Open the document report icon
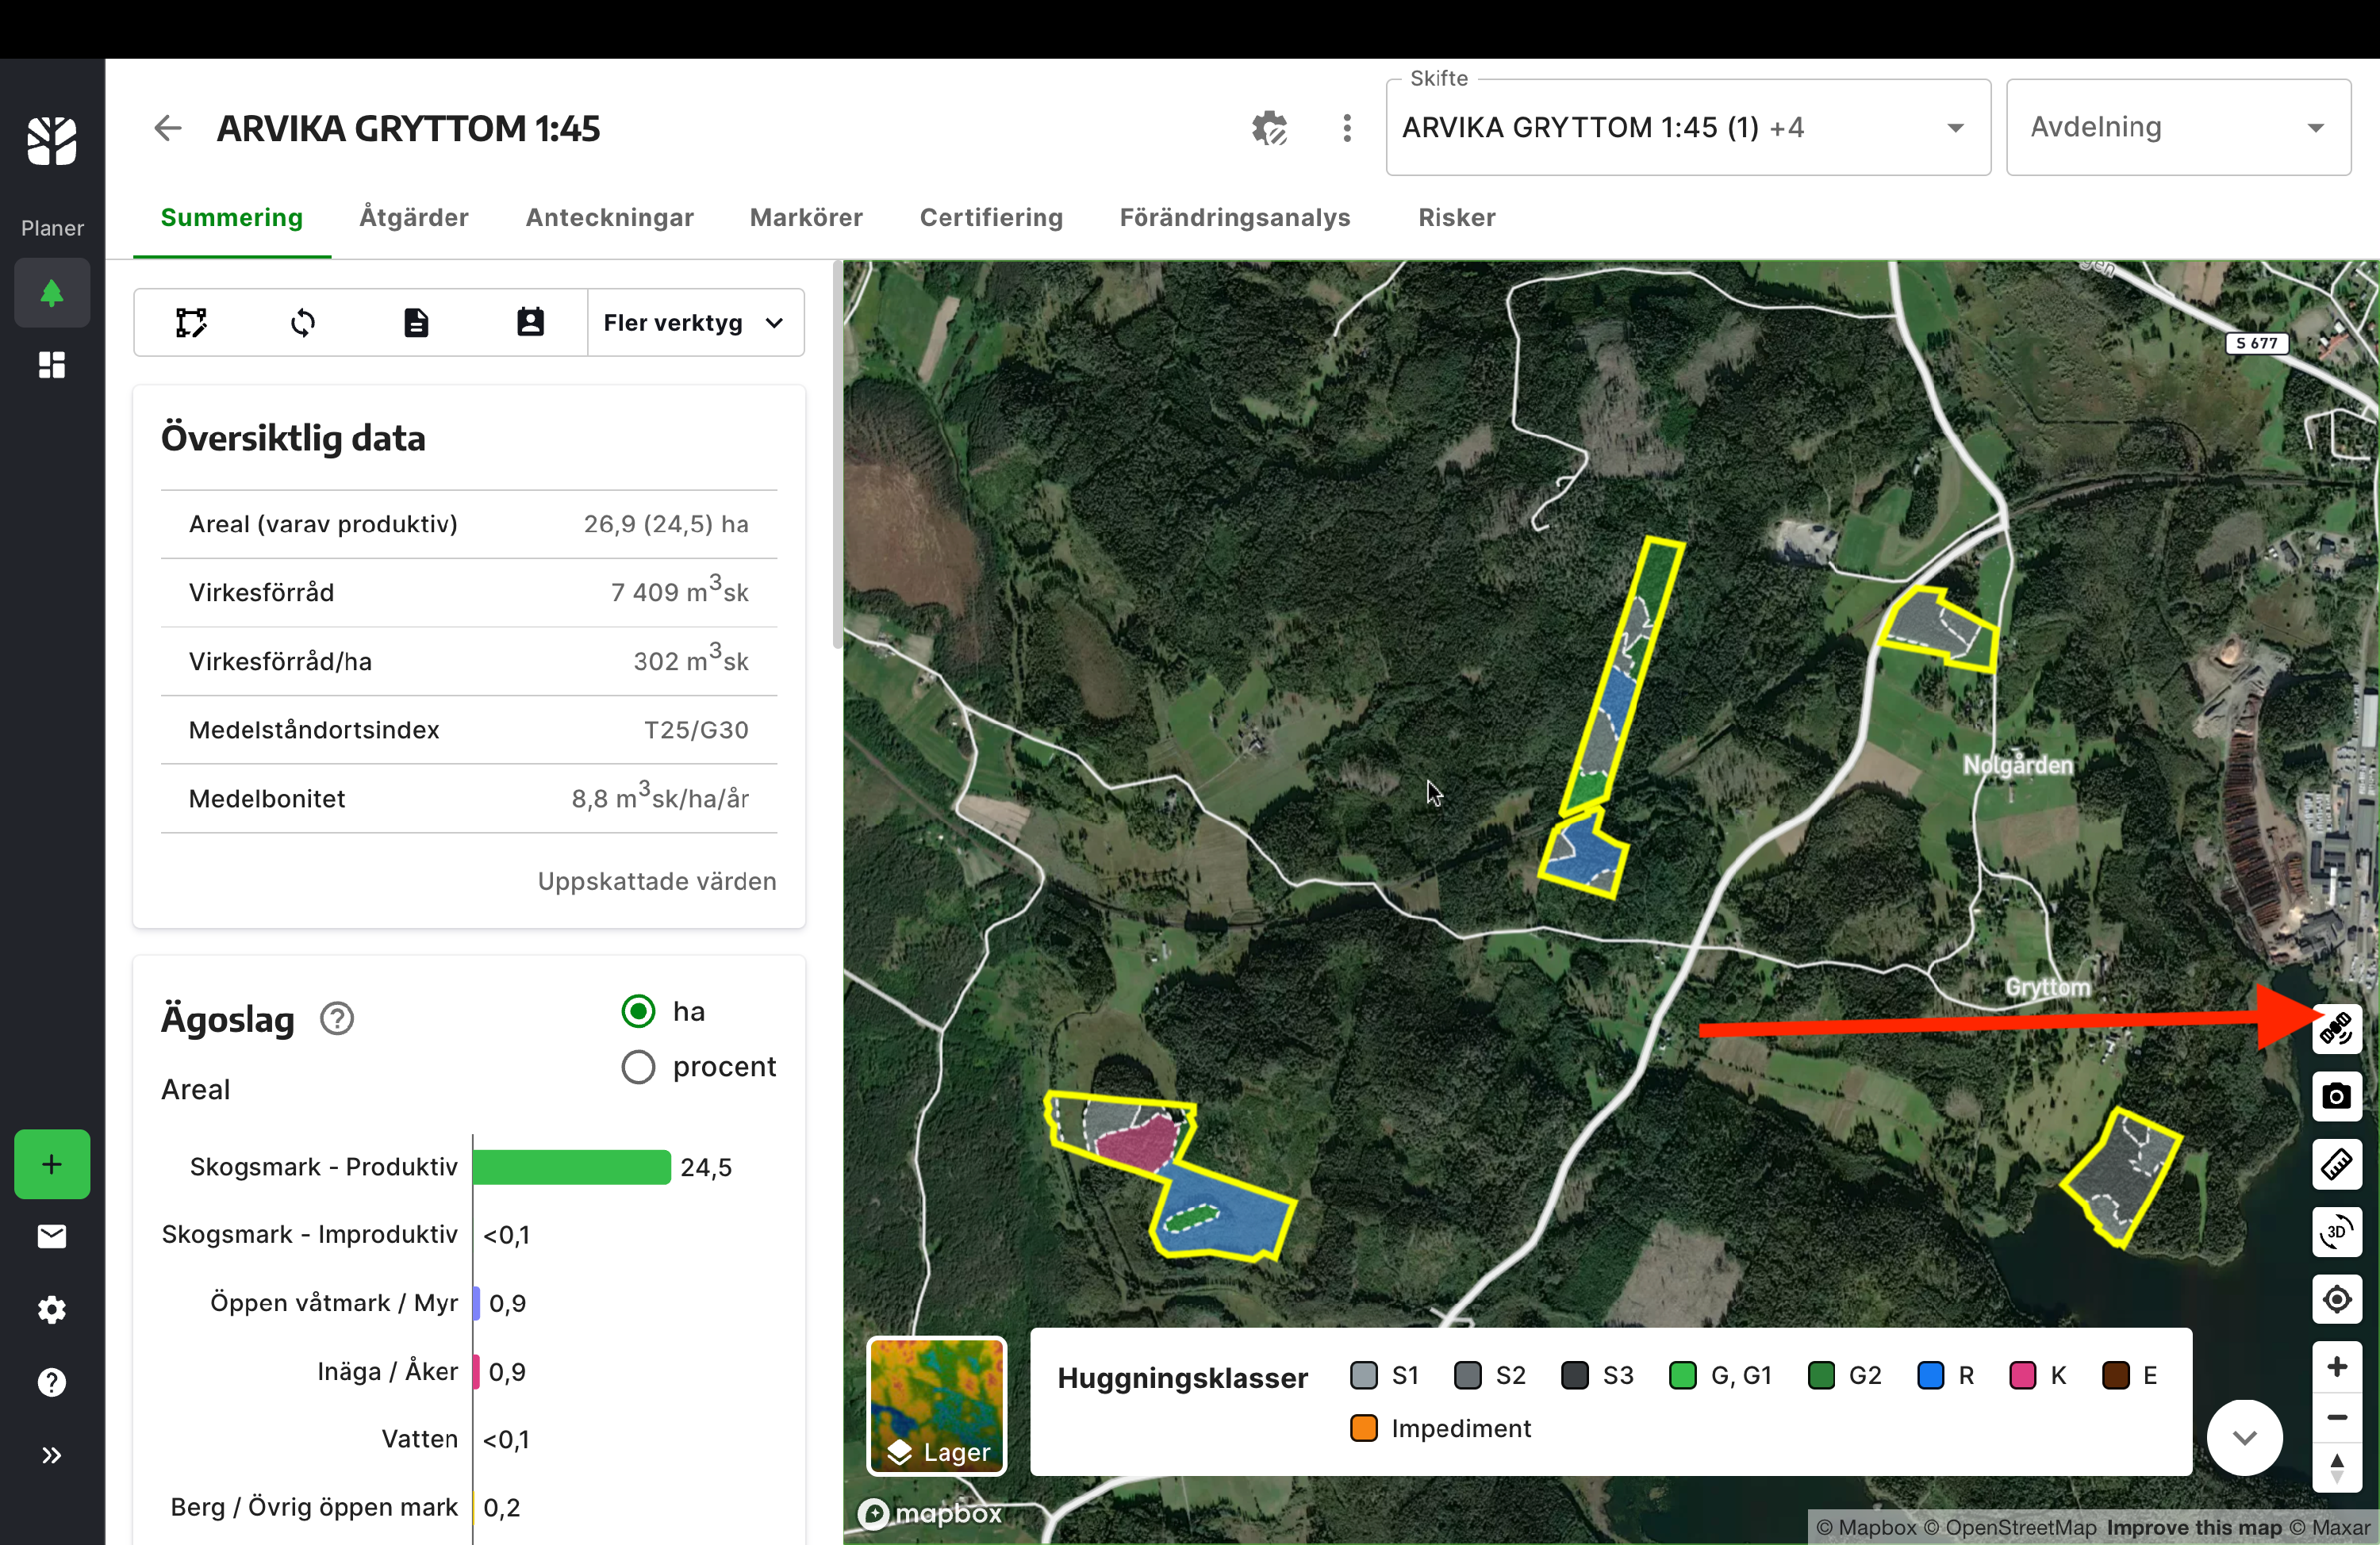This screenshot has width=2380, height=1545. (x=416, y=323)
